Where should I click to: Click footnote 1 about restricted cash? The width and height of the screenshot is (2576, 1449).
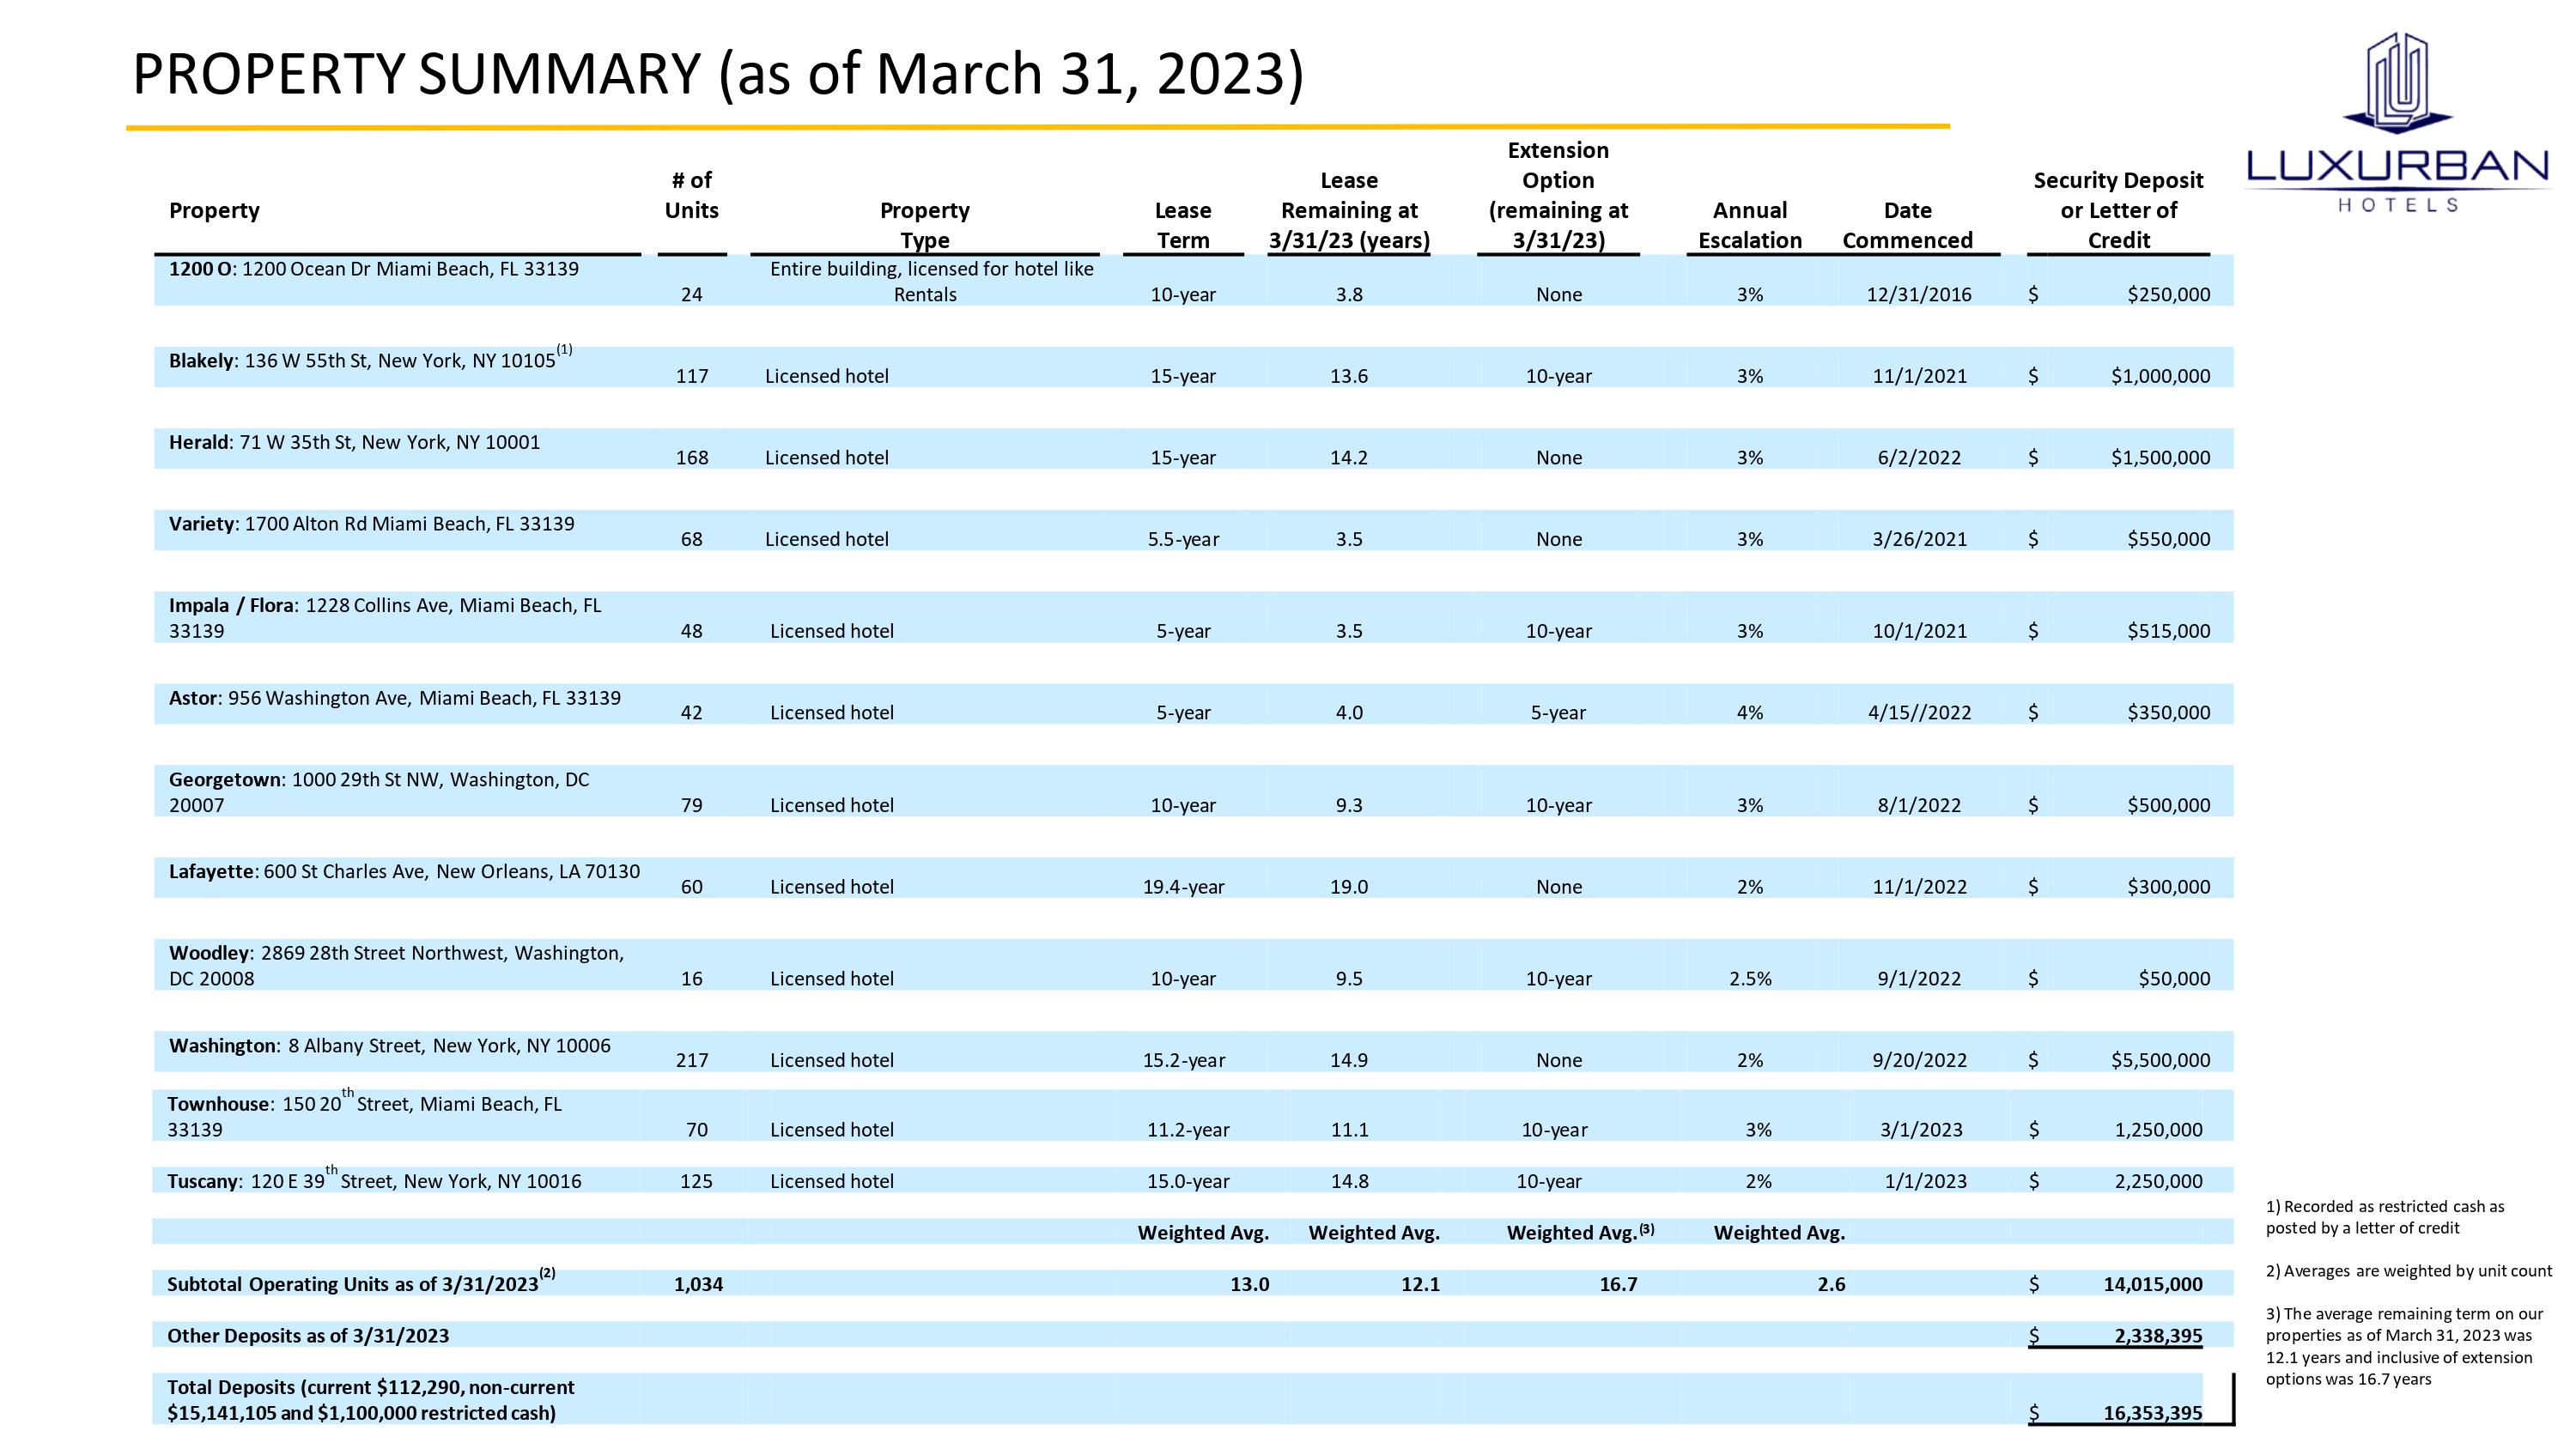(x=2385, y=1217)
